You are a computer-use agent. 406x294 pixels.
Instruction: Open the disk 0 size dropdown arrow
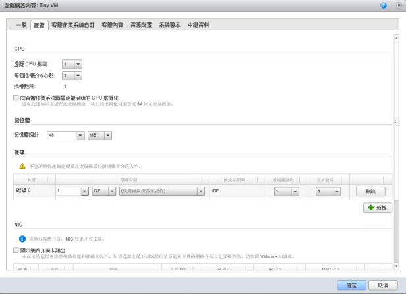coord(84,191)
